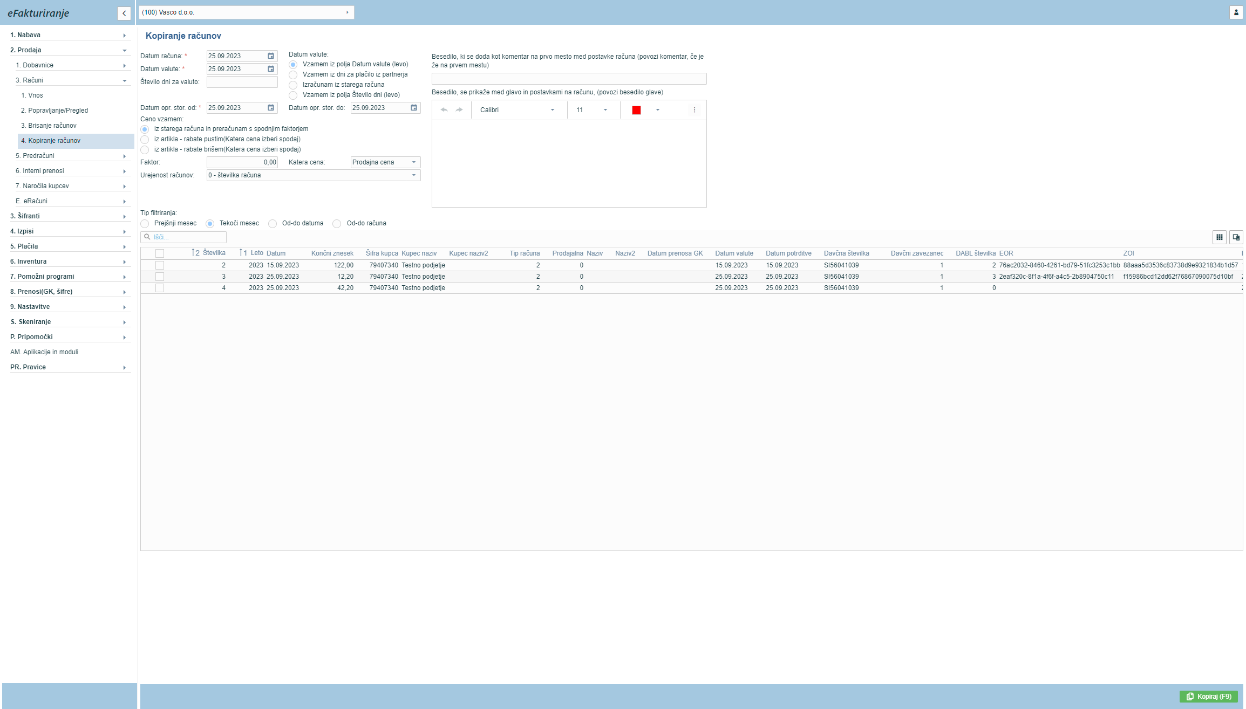Choose 'iz artikla - rabate brišem' option
Image resolution: width=1246 pixels, height=709 pixels.
click(145, 150)
